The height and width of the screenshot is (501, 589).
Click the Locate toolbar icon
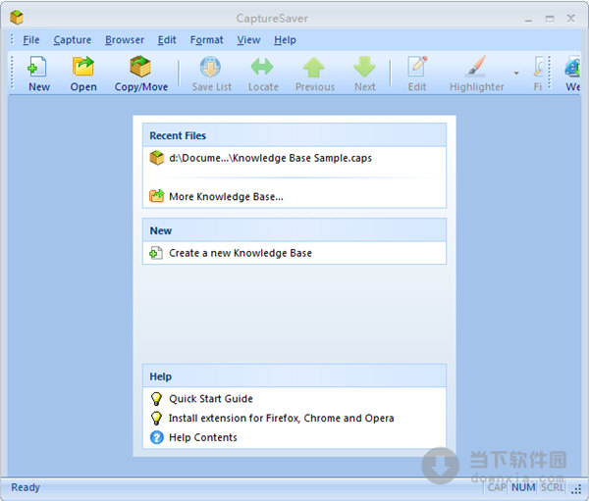pyautogui.click(x=262, y=67)
